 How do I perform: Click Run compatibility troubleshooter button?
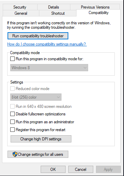[38, 36]
